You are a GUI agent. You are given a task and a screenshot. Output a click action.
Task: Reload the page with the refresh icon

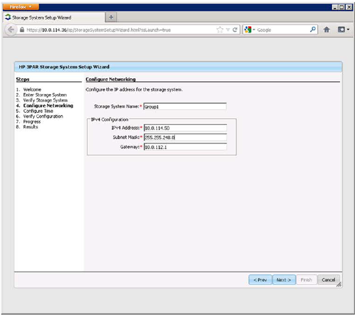[x=235, y=29]
